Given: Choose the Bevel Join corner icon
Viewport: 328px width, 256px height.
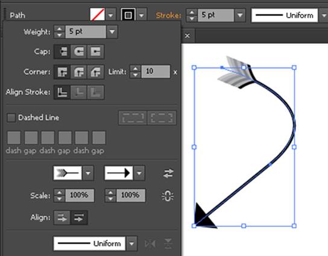Looking at the screenshot, I should click(x=96, y=72).
